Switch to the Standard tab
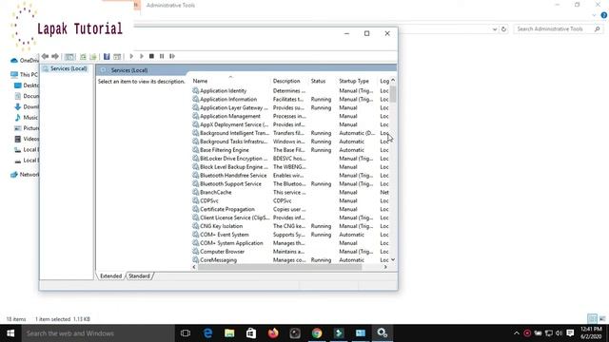Image resolution: width=609 pixels, height=342 pixels. point(139,276)
